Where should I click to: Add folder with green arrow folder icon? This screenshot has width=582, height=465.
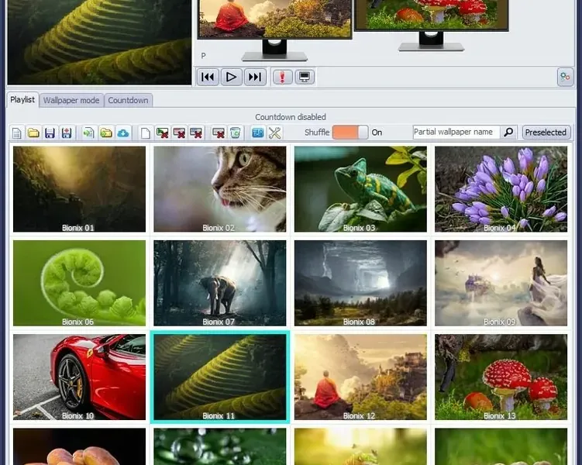point(106,133)
